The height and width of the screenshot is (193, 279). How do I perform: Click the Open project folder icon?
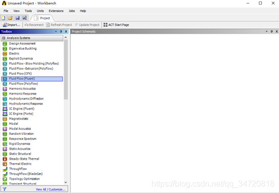coord(10,18)
